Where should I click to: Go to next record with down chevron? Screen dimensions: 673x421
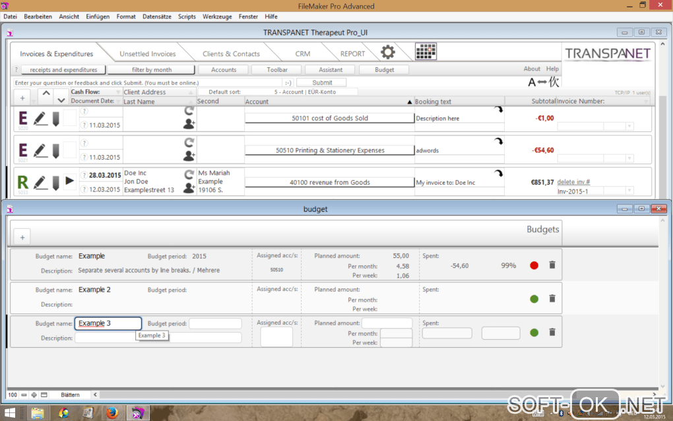(x=61, y=100)
